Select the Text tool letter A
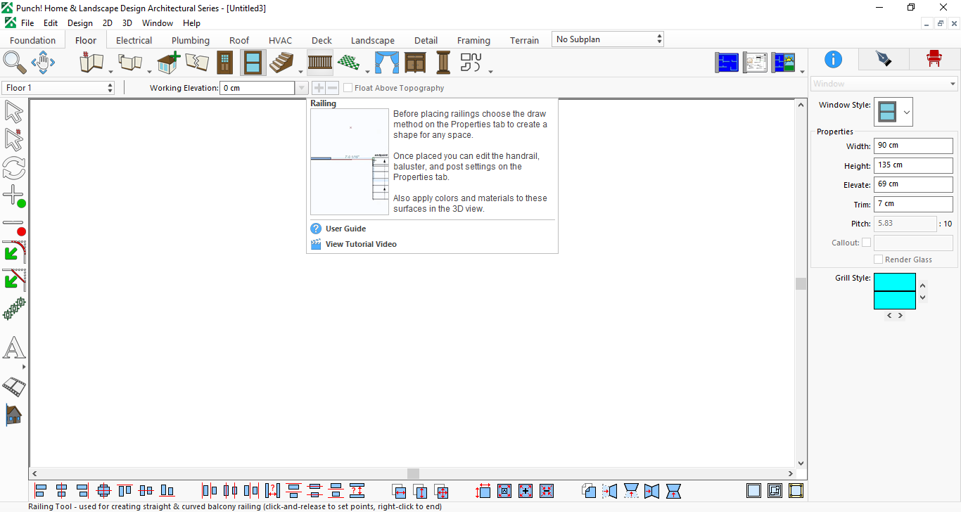 (x=14, y=348)
